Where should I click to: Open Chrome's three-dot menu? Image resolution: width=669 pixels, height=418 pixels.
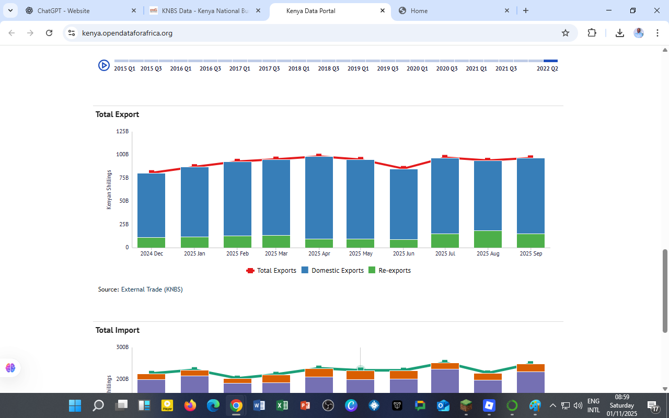658,32
